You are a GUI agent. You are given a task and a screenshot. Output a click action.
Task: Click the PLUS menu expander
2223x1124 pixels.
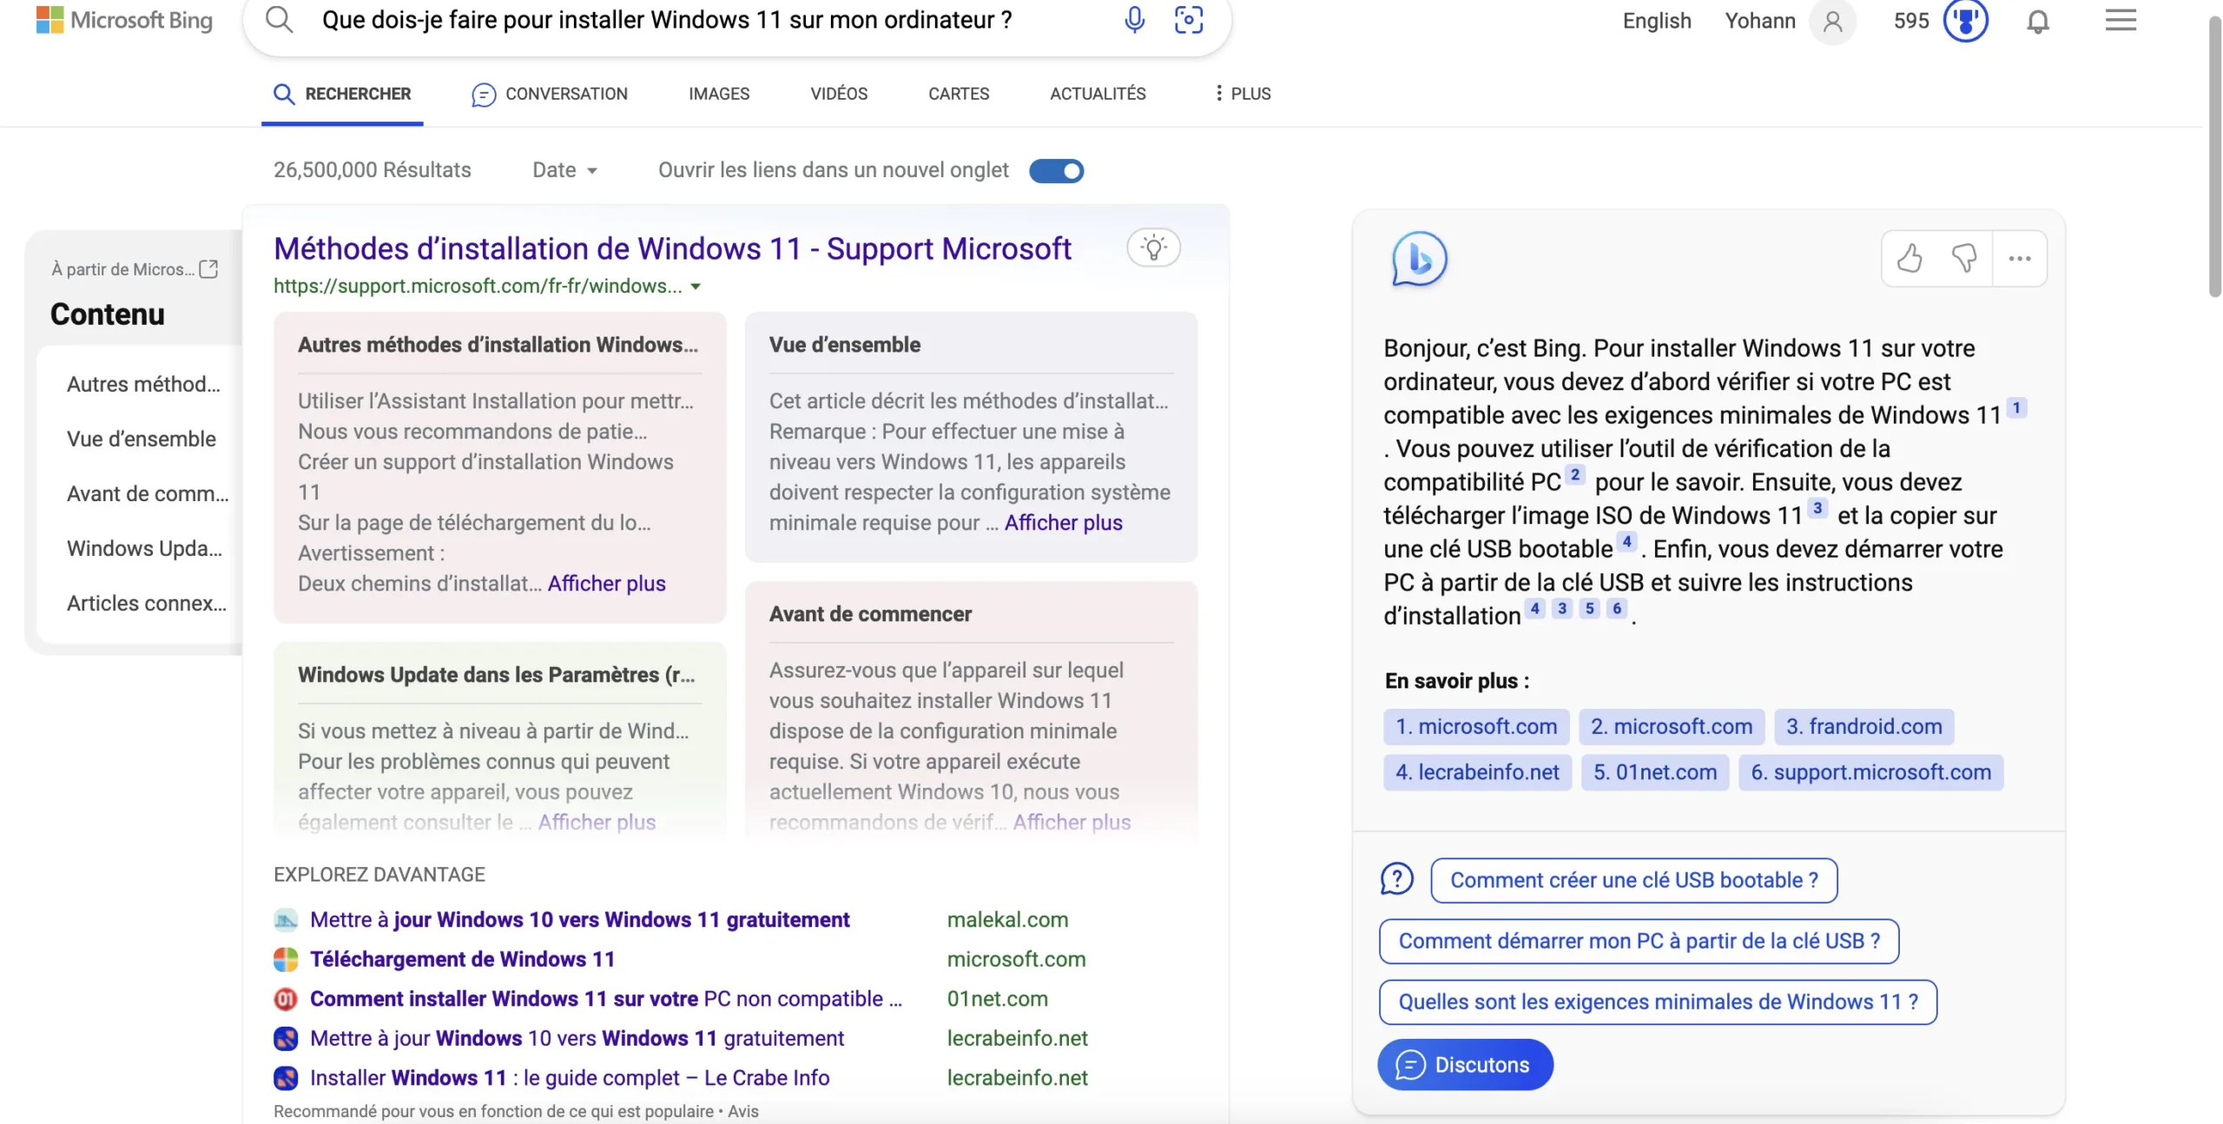1237,93
